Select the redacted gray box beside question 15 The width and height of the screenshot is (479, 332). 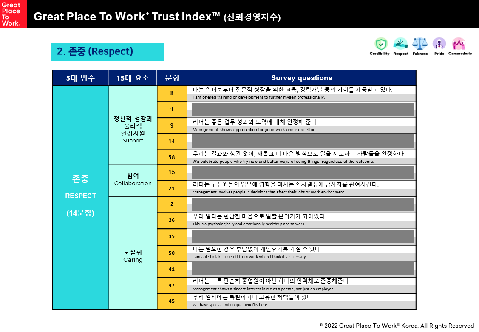pyautogui.click(x=302, y=173)
